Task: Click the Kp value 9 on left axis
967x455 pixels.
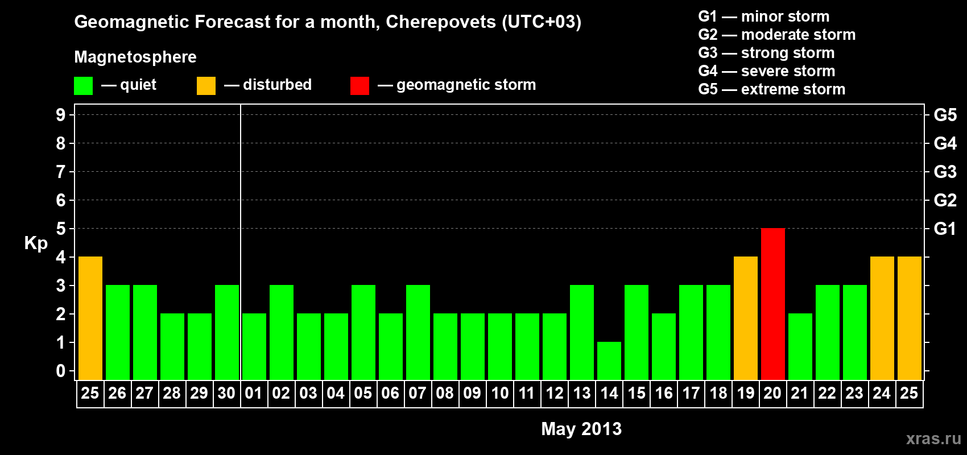Action: point(61,115)
